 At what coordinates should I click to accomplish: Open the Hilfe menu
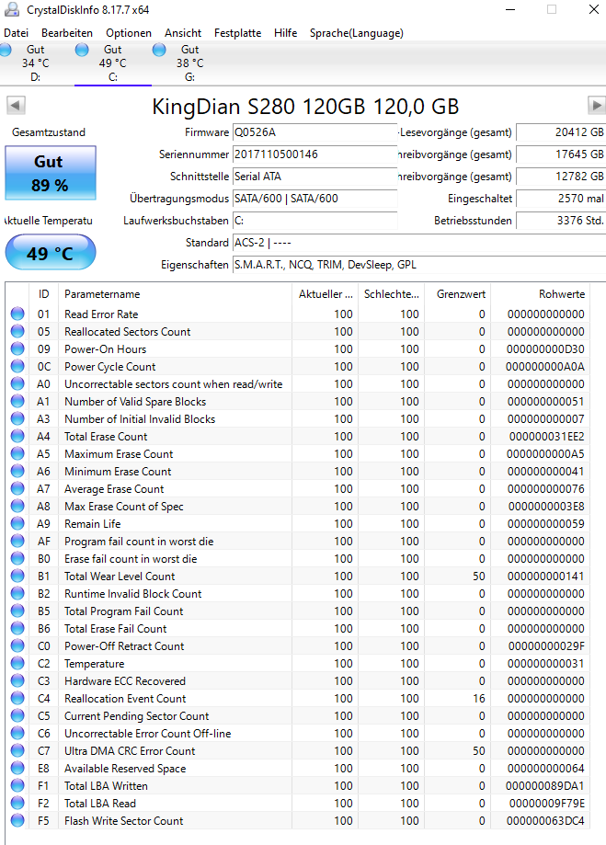pos(285,33)
